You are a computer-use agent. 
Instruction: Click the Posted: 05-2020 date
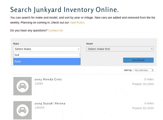pos(143,84)
